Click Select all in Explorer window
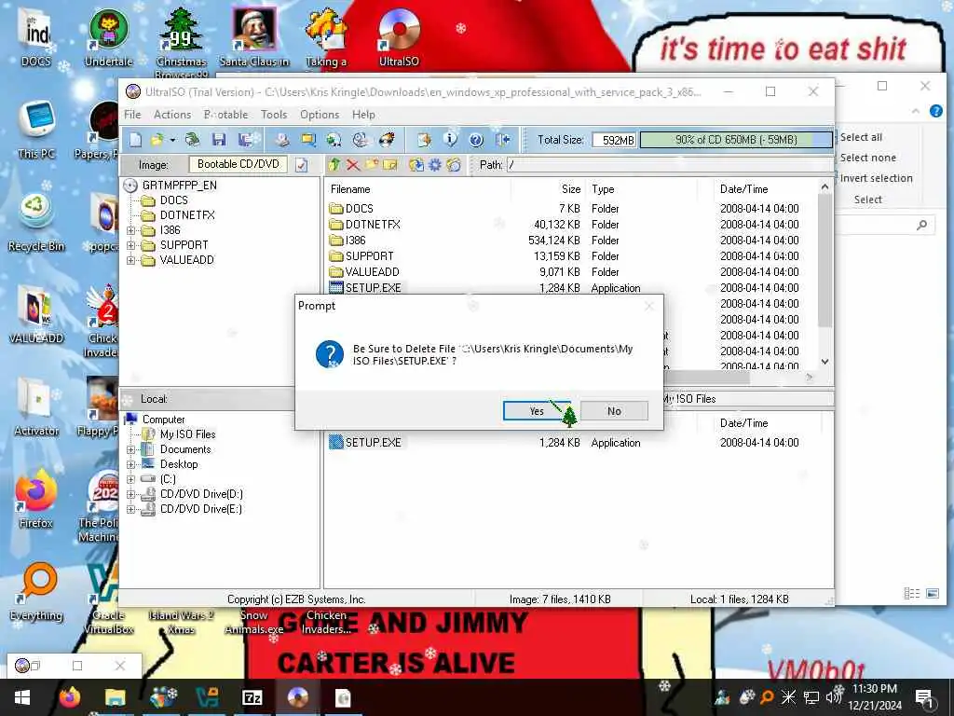This screenshot has width=954, height=716. (861, 137)
